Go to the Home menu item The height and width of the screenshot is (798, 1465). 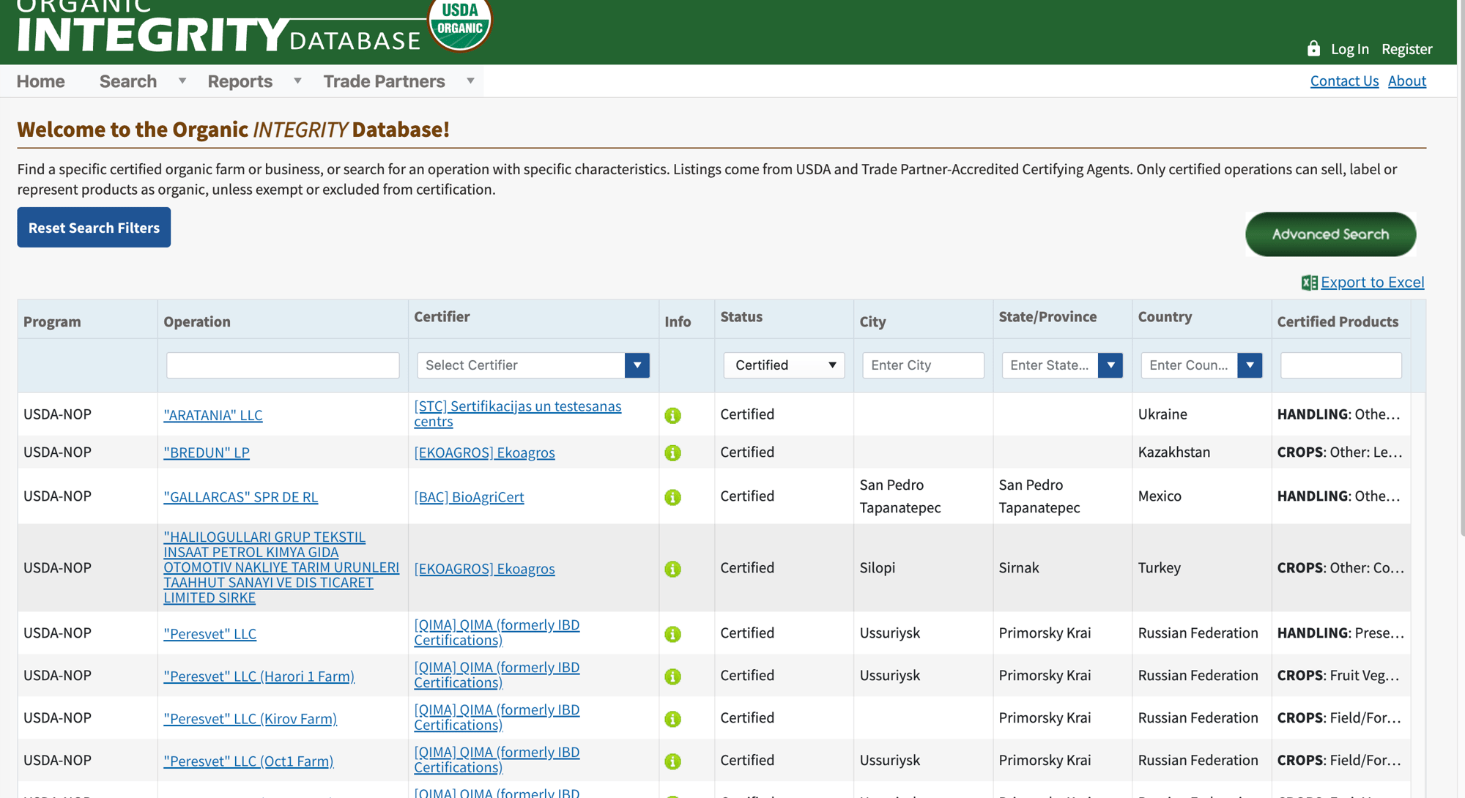coord(41,81)
